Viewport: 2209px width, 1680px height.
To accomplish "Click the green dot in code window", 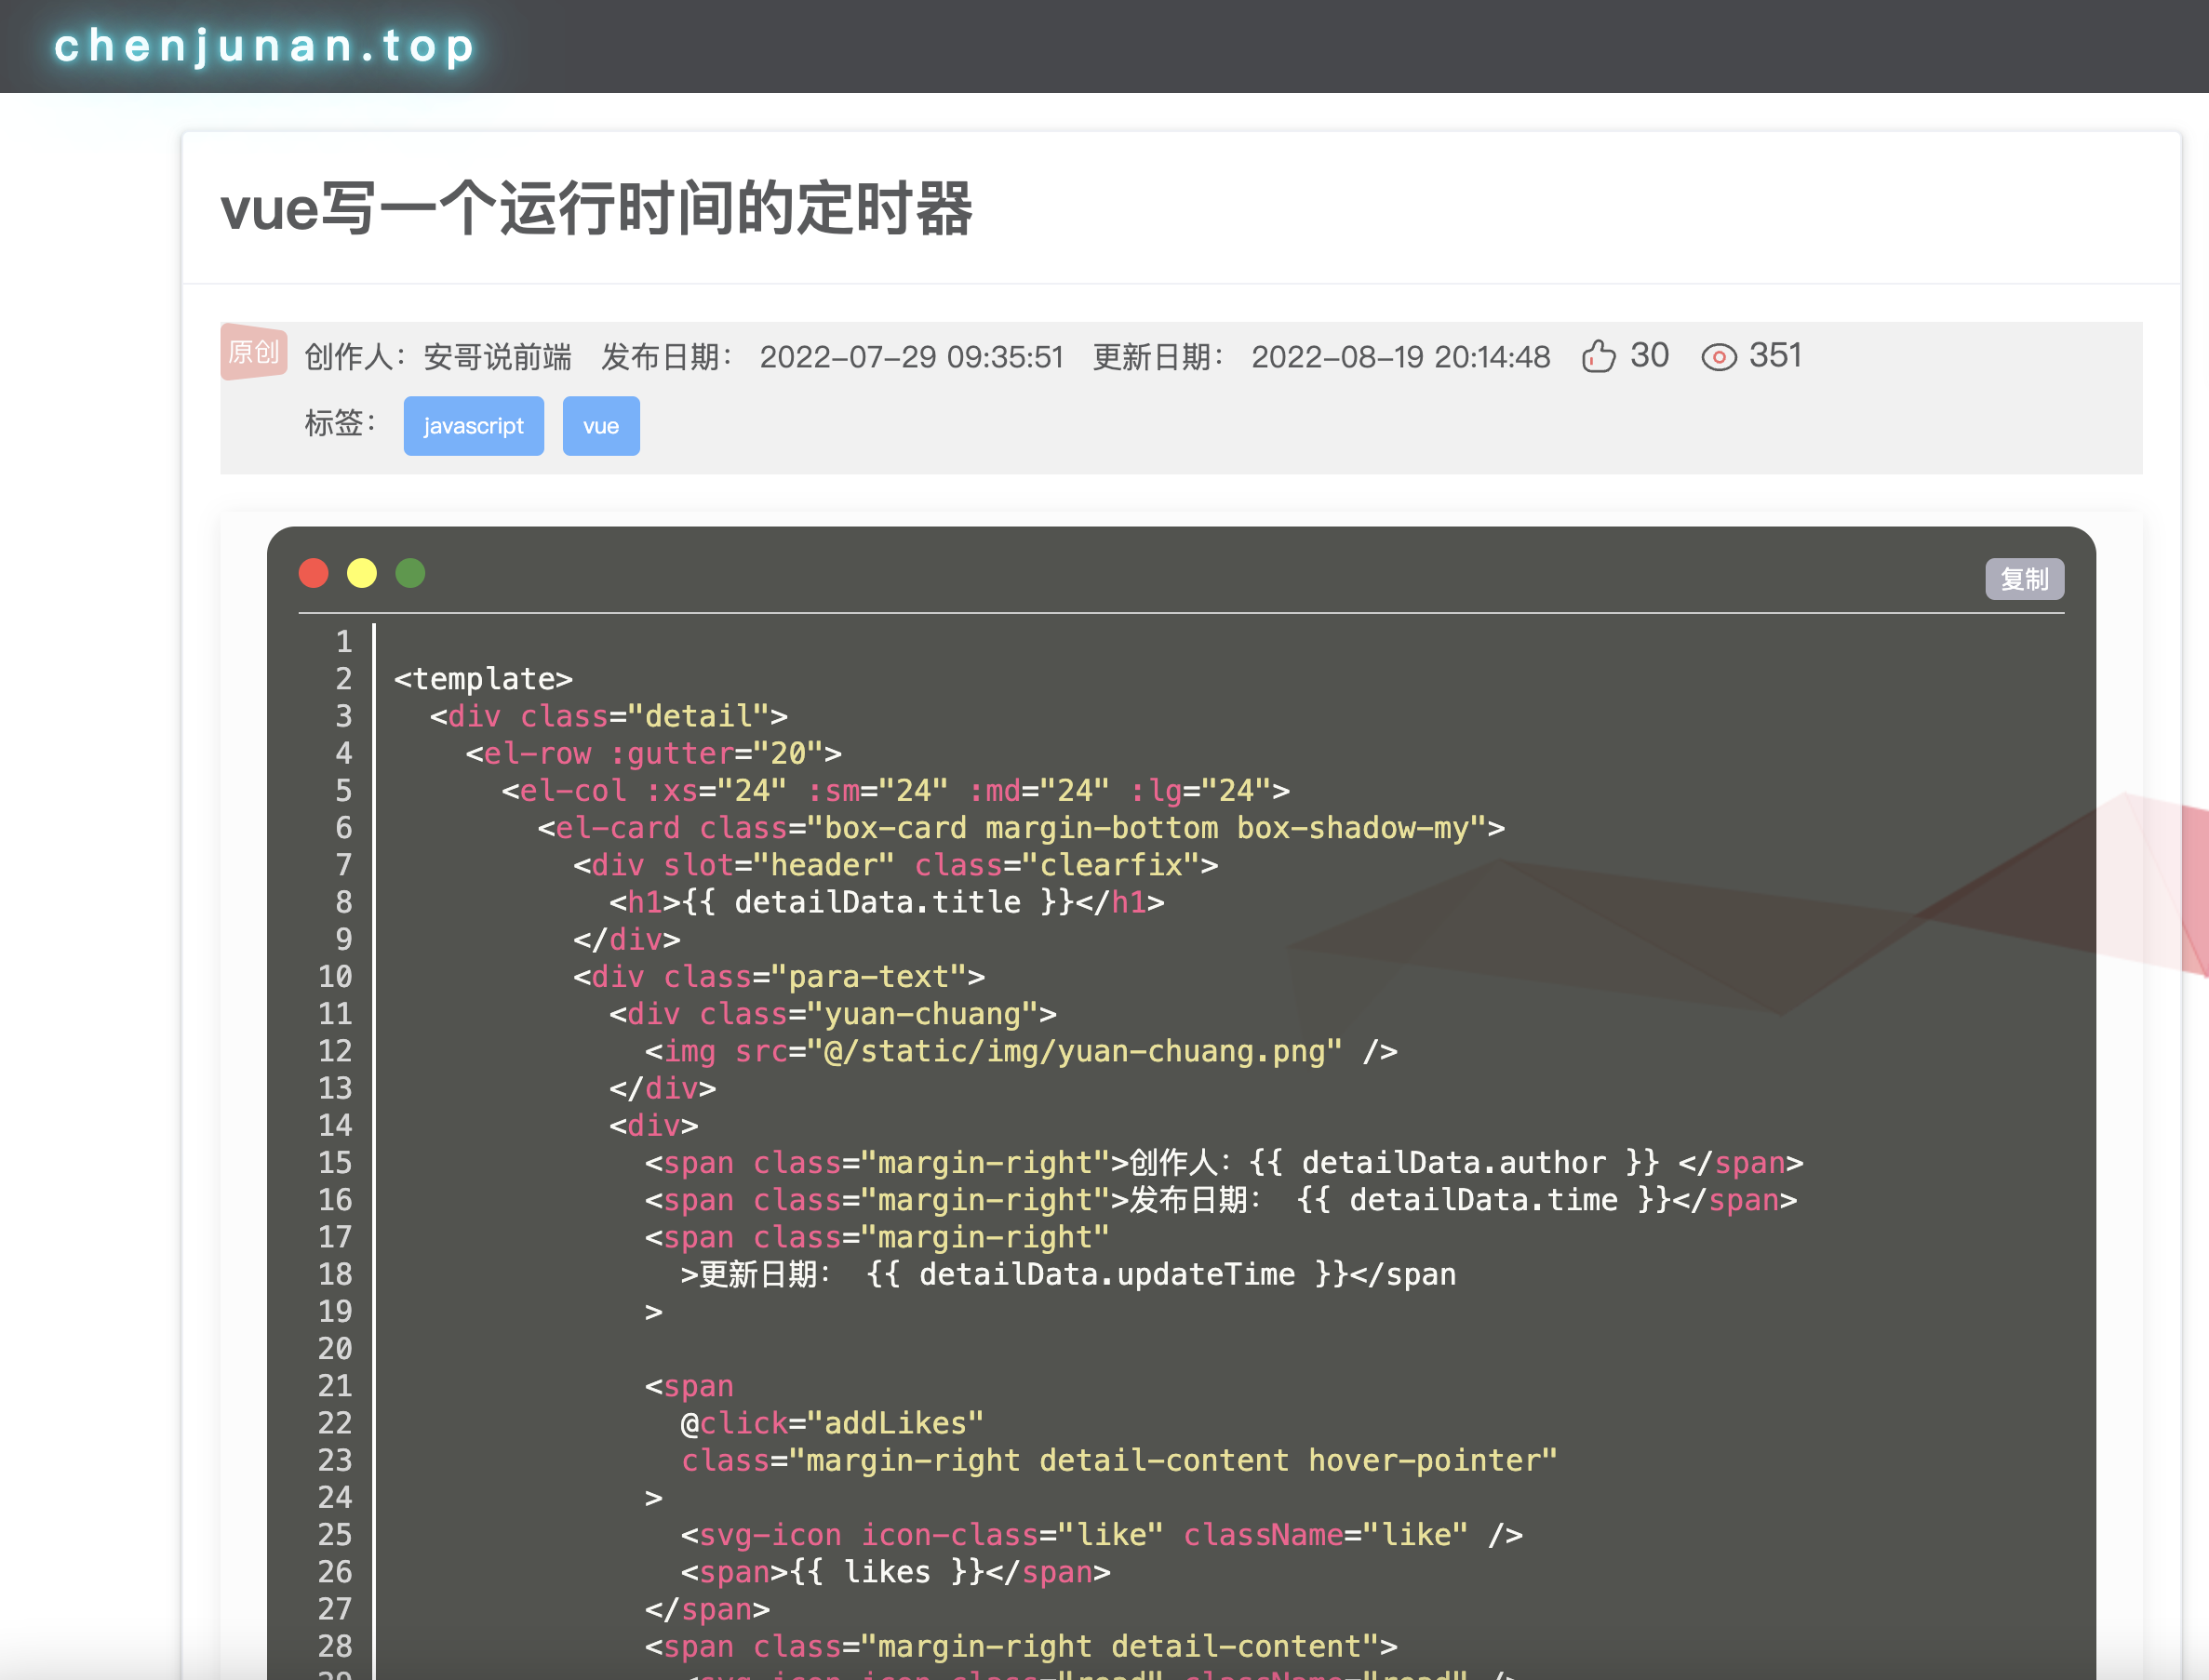I will tap(410, 573).
